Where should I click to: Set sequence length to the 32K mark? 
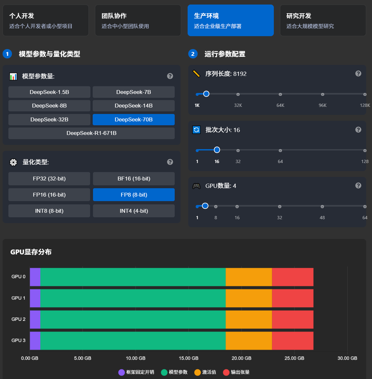pyautogui.click(x=238, y=94)
